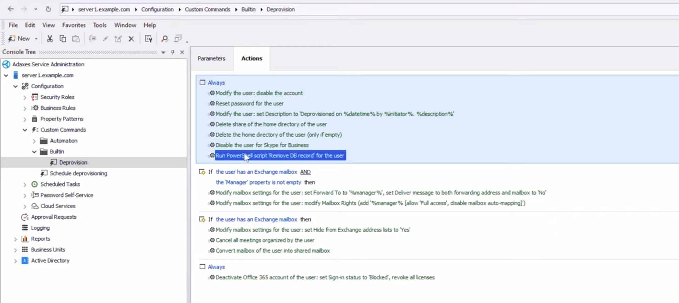Click the Logging icon in tree

pos(25,228)
